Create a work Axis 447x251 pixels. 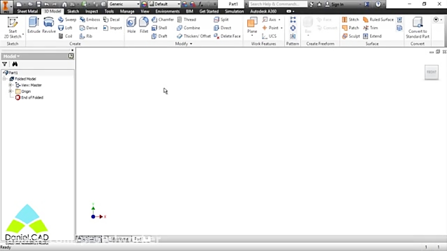click(269, 19)
